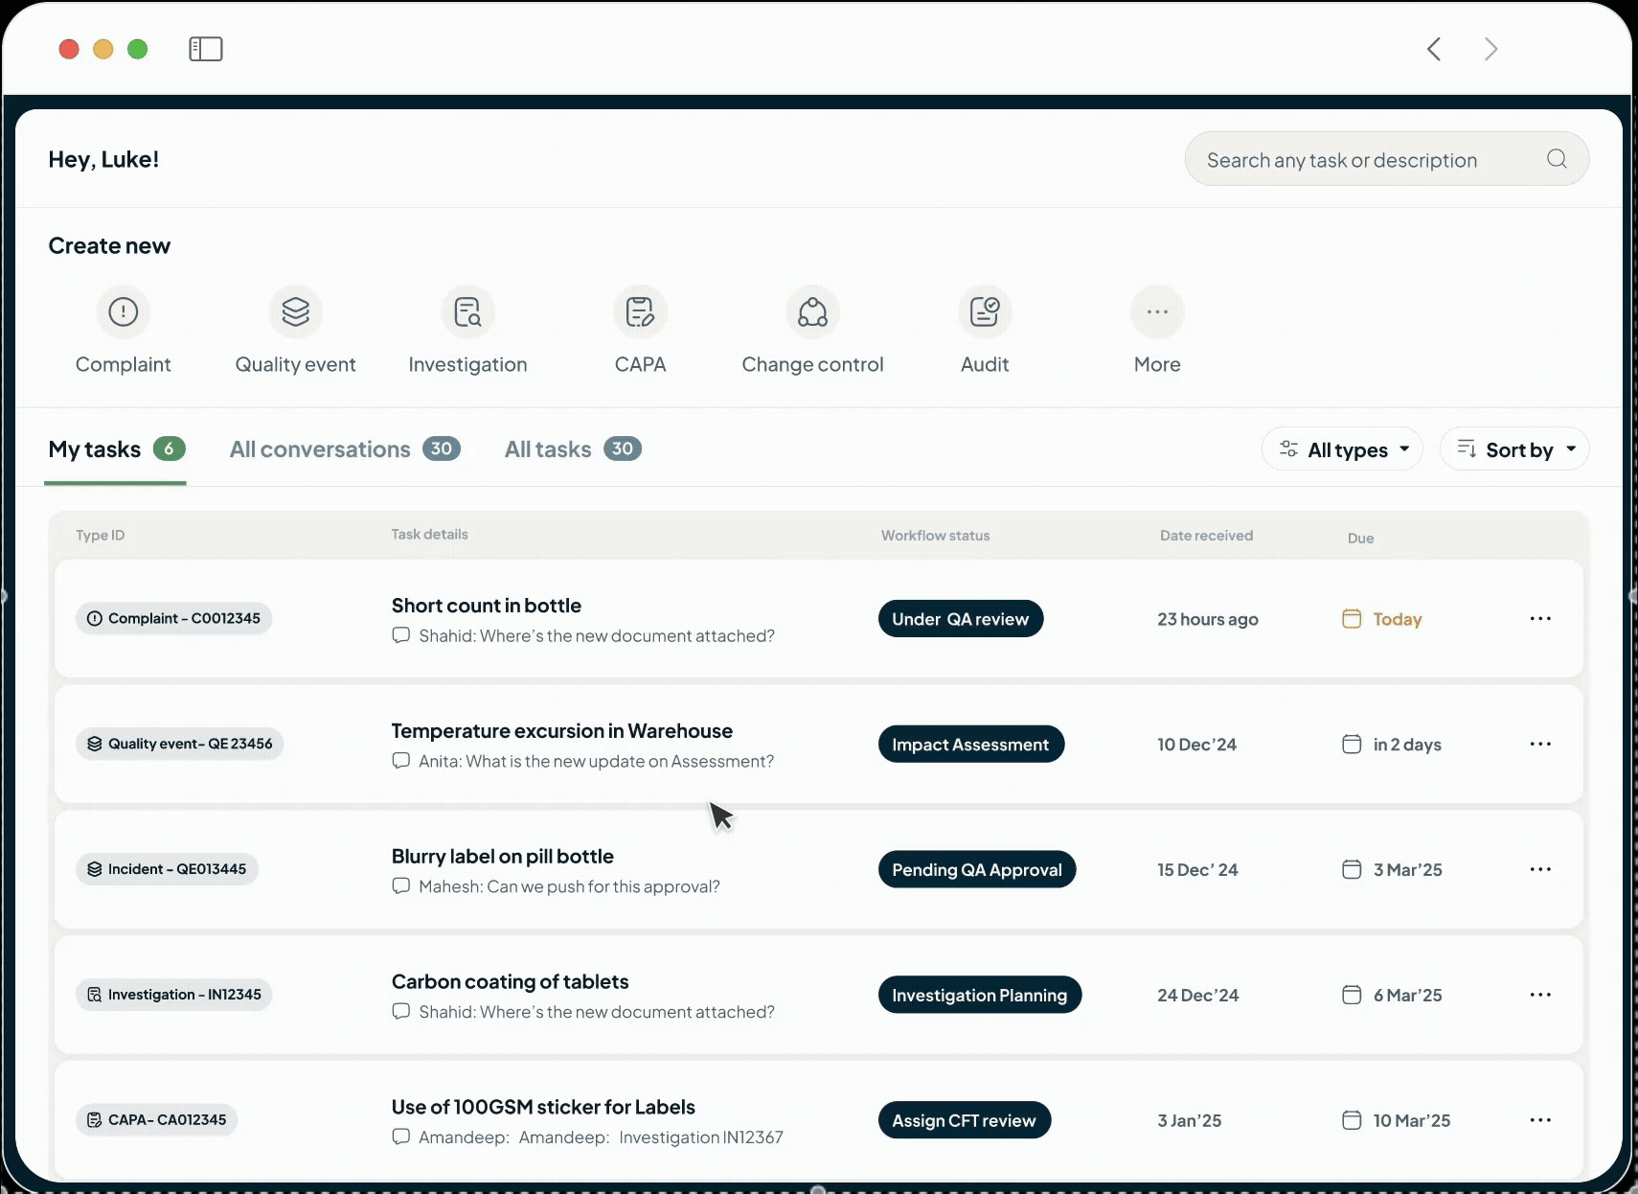Image resolution: width=1638 pixels, height=1194 pixels.
Task: Click the back navigation arrow
Action: tap(1434, 49)
